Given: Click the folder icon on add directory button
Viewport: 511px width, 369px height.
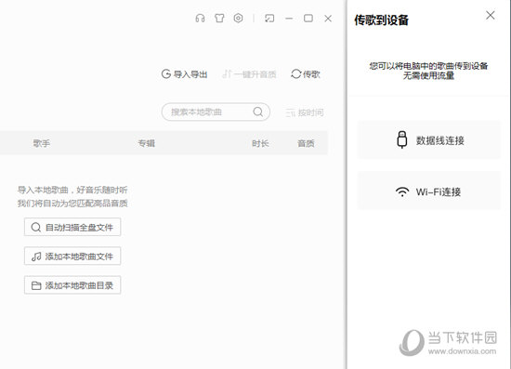Looking at the screenshot, I should (36, 285).
